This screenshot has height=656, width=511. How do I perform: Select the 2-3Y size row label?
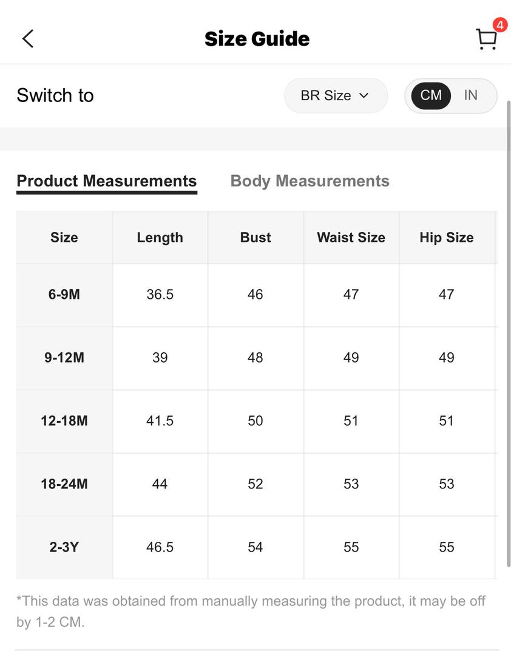(64, 547)
